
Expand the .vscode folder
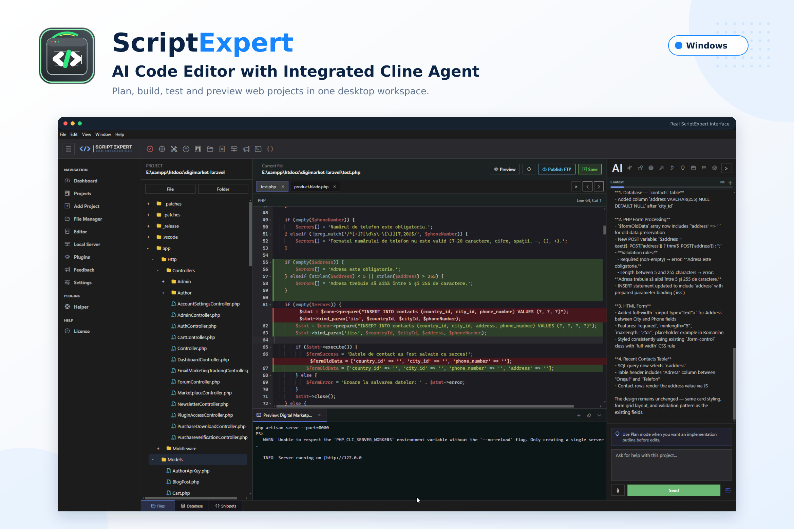tap(148, 237)
